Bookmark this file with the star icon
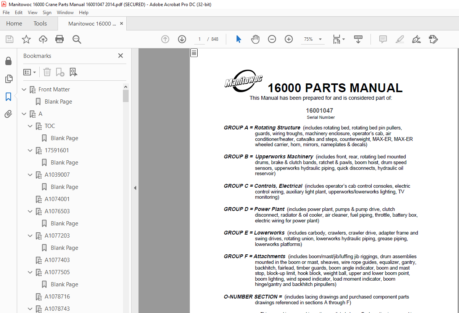The image size is (459, 313). (26, 39)
